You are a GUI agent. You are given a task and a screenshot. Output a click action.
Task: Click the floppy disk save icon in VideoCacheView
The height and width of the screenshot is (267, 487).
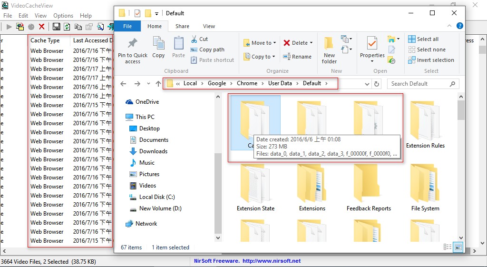pos(57,27)
